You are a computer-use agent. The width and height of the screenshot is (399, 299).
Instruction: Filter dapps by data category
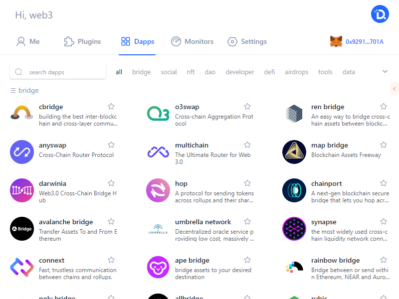pyautogui.click(x=349, y=72)
